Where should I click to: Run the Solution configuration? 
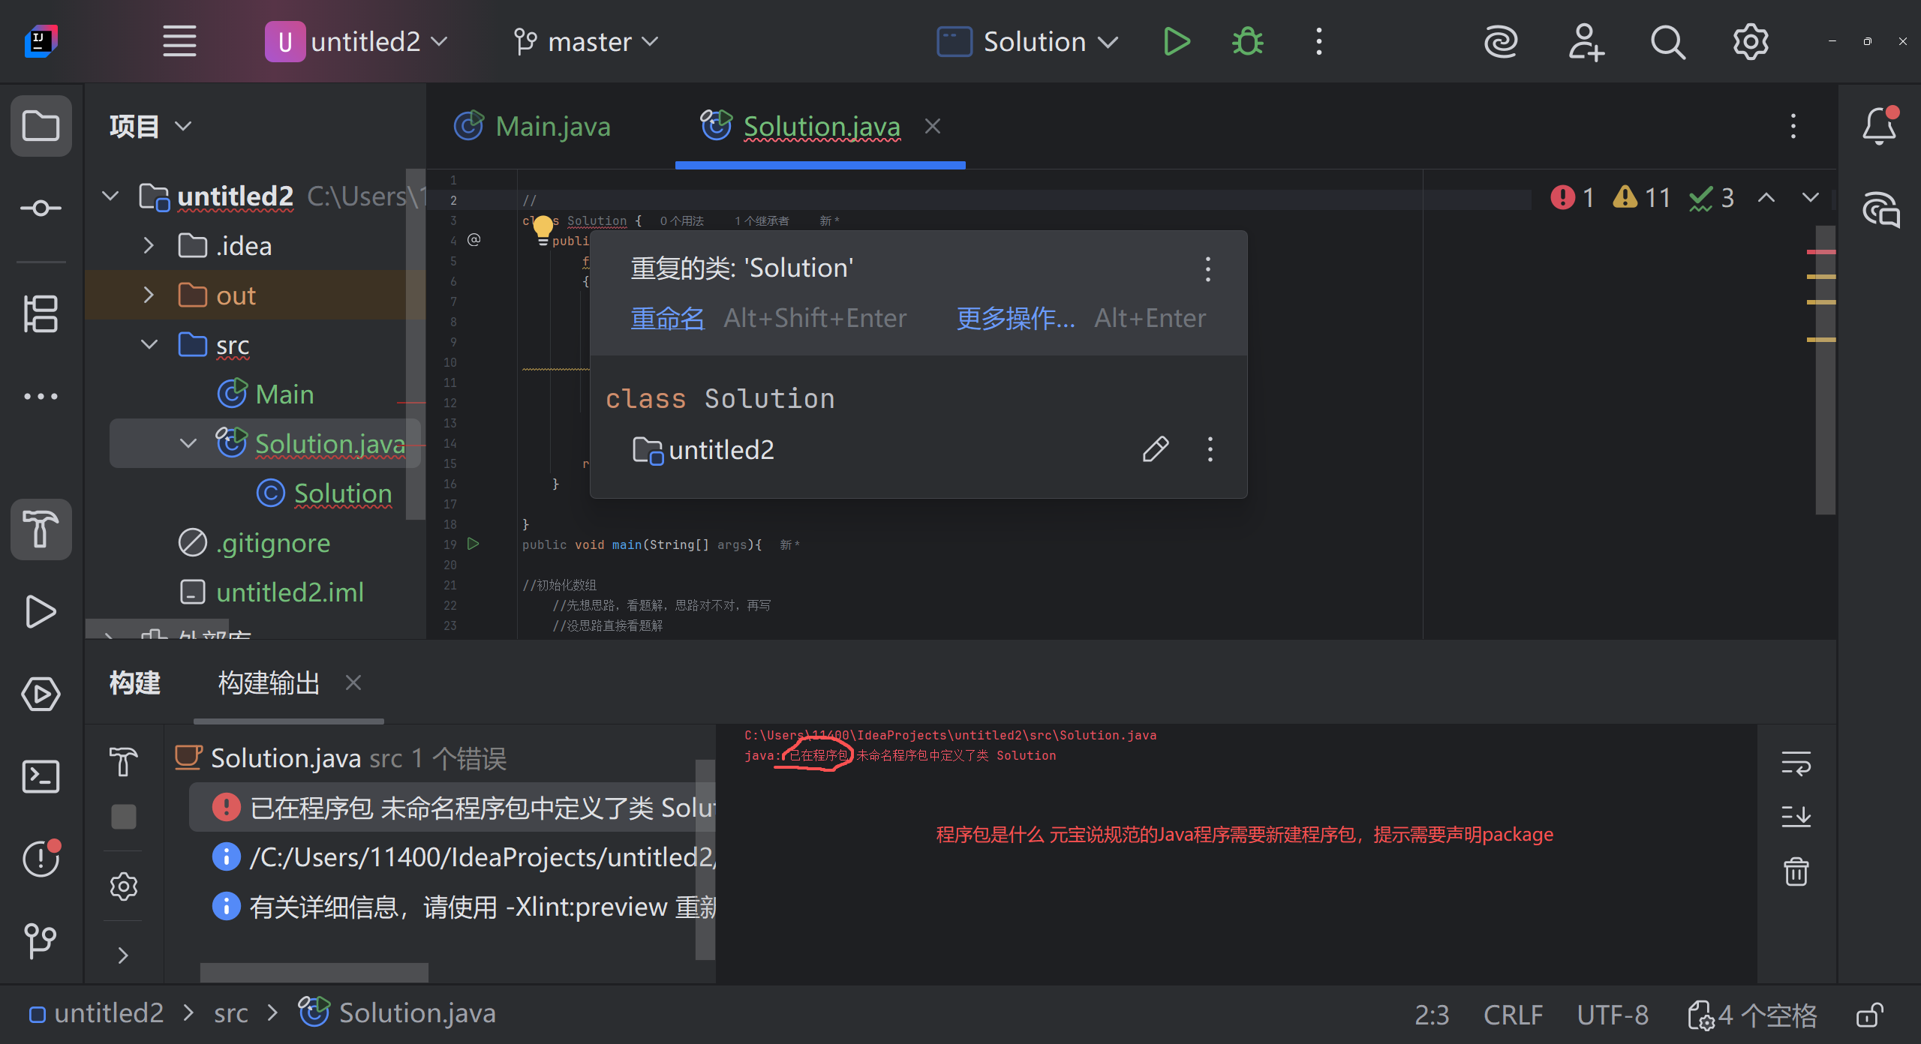pyautogui.click(x=1176, y=42)
